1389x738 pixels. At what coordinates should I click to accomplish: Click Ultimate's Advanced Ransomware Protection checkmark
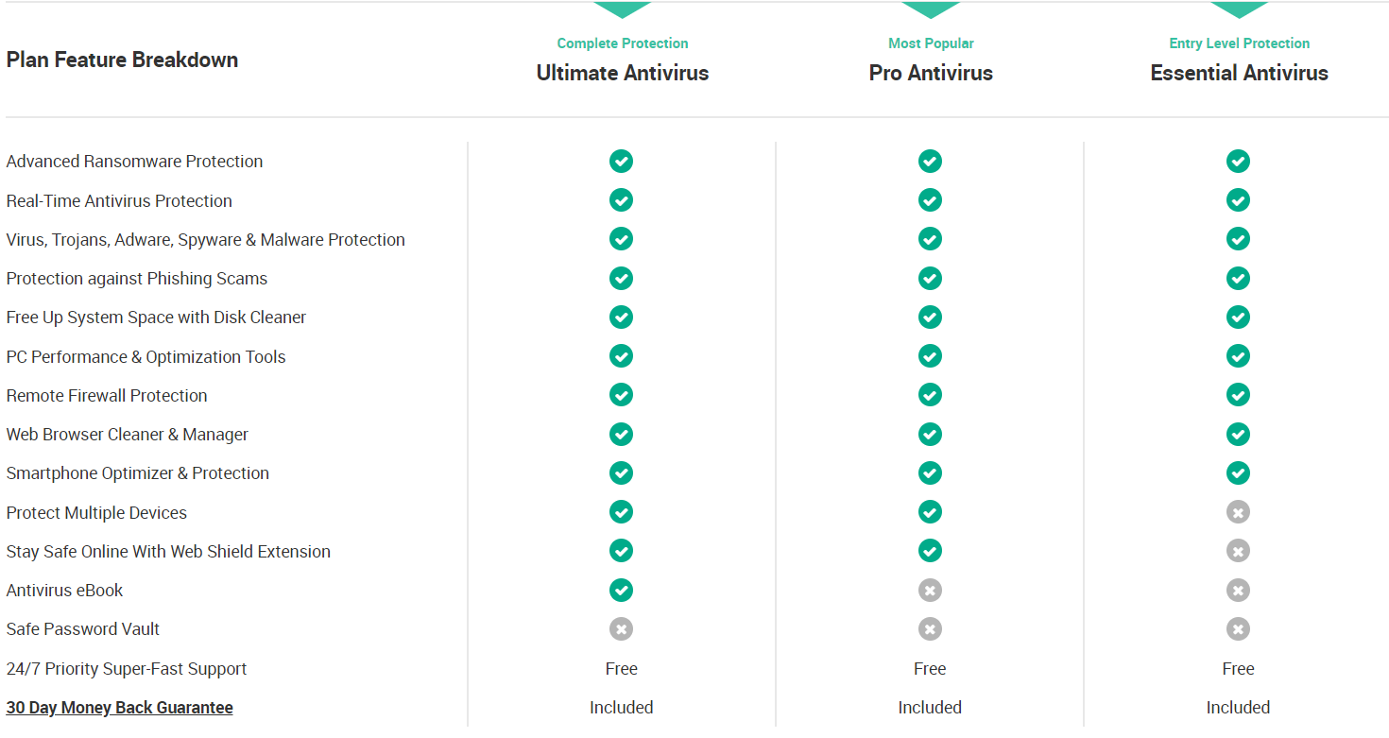621,162
